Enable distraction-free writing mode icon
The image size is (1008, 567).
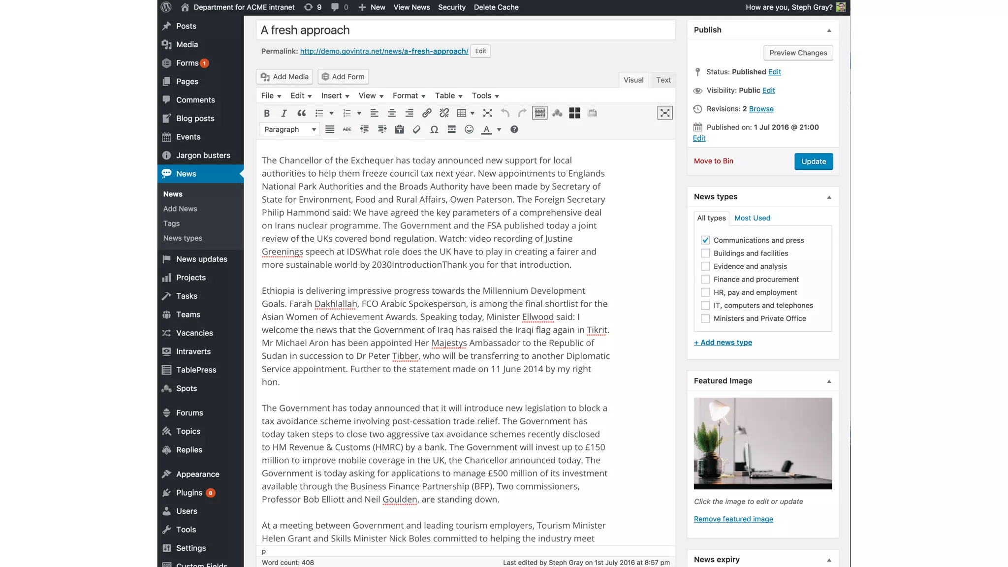(x=664, y=113)
